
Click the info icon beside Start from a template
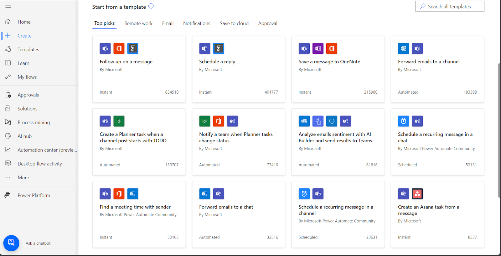tap(151, 6)
